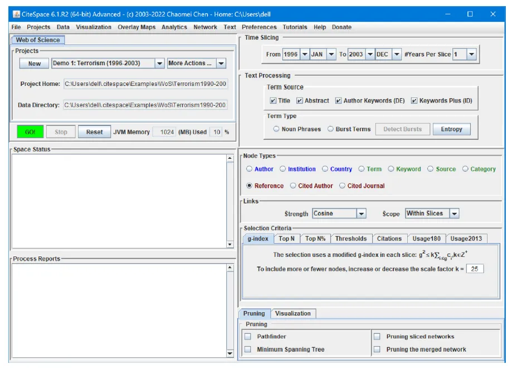Image resolution: width=517 pixels, height=369 pixels.
Task: Switch to the g-index tab
Action: (258, 239)
